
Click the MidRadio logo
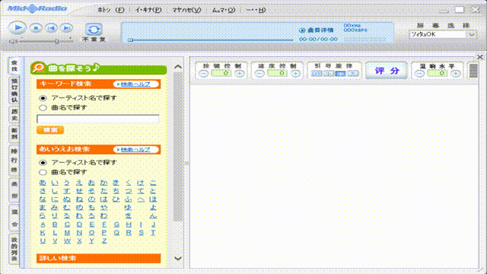(37, 8)
